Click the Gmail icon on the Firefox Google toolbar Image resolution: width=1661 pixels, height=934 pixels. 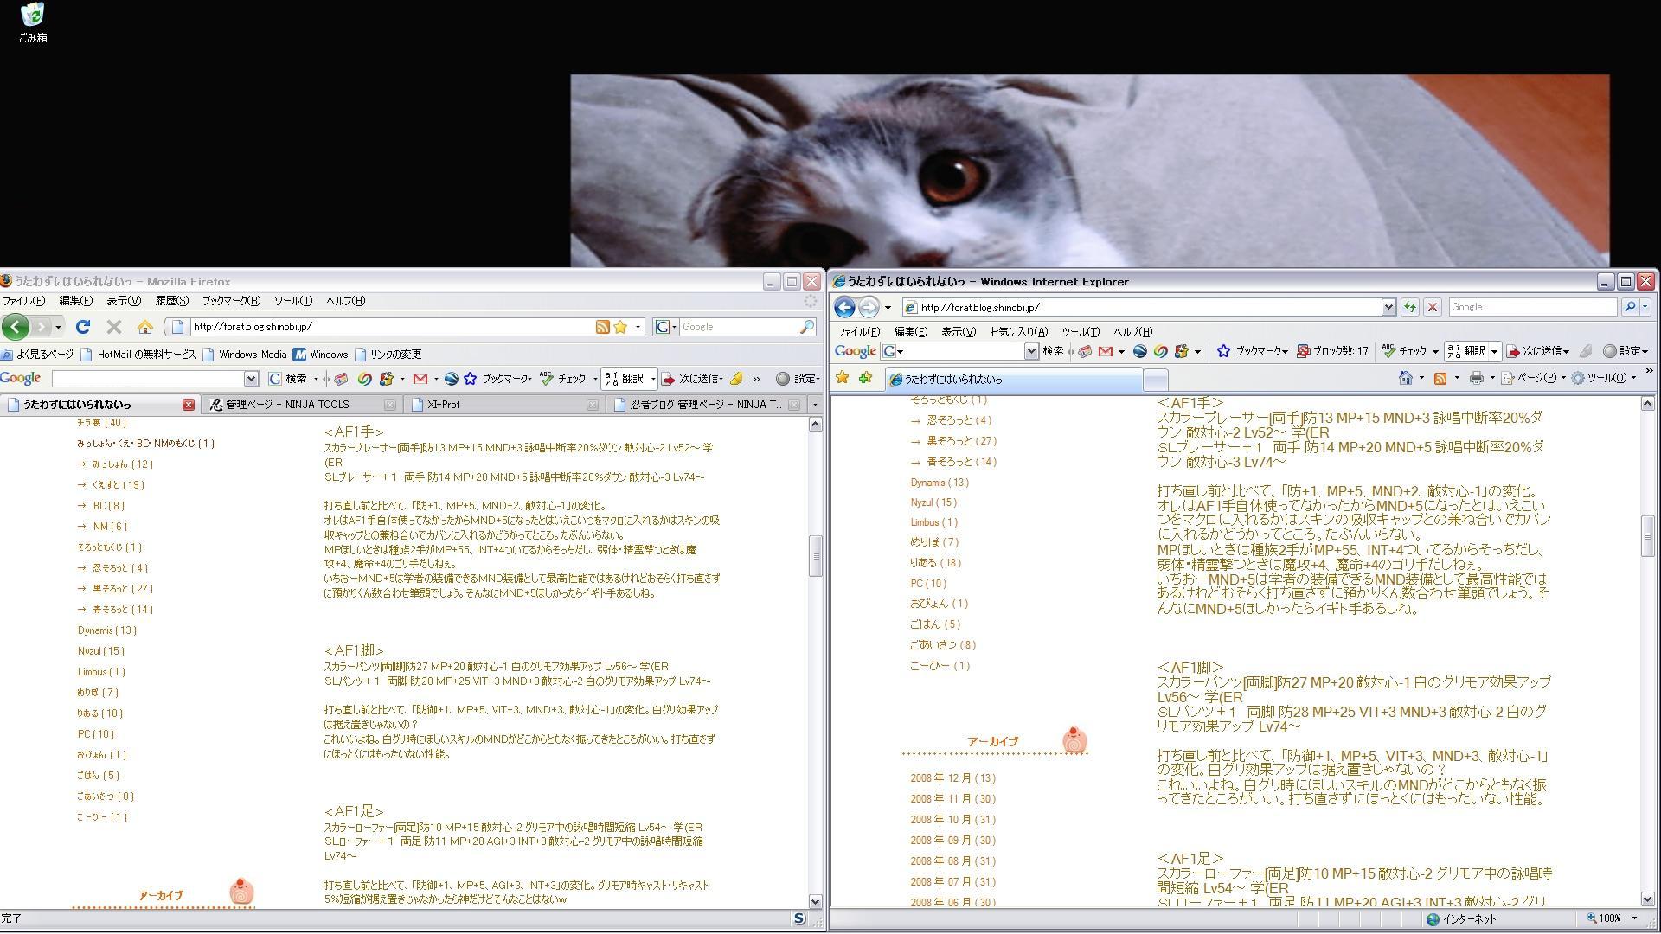tap(420, 379)
